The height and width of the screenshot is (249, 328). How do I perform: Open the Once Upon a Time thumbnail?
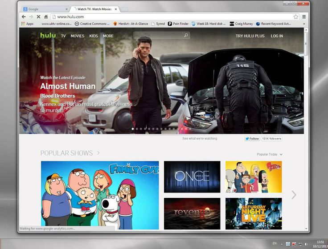click(192, 177)
